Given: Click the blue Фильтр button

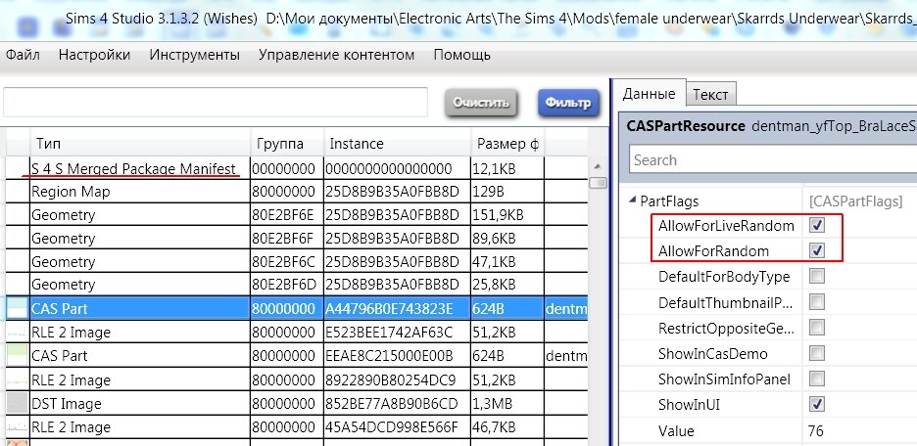Looking at the screenshot, I should (x=568, y=103).
